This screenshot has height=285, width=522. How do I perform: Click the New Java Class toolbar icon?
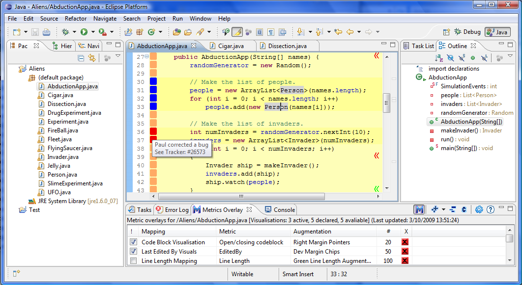pos(151,32)
